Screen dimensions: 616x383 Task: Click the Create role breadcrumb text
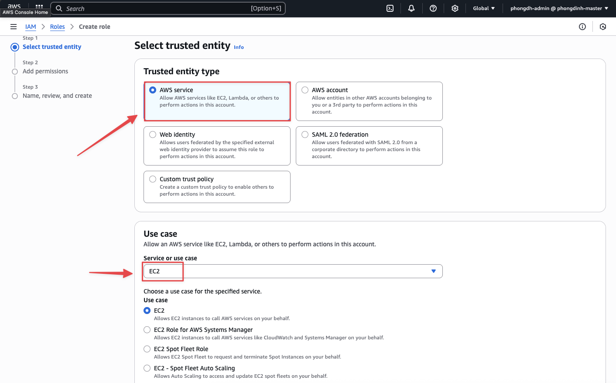(x=95, y=27)
